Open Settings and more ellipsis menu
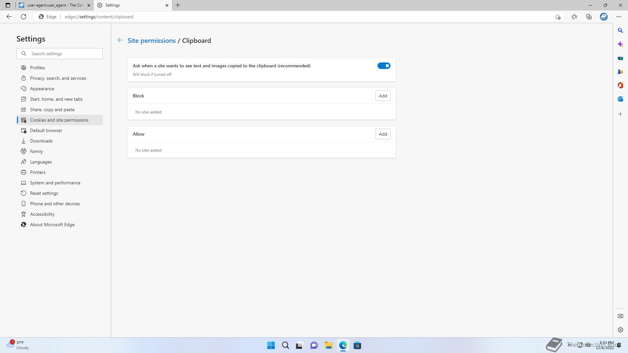Image resolution: width=628 pixels, height=353 pixels. coord(619,17)
